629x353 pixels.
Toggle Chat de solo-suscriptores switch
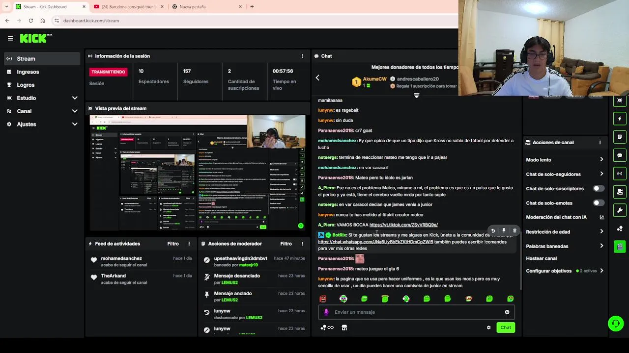(x=598, y=188)
